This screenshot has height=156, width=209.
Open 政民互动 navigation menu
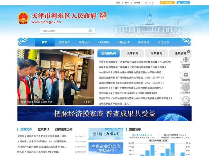click(x=124, y=42)
